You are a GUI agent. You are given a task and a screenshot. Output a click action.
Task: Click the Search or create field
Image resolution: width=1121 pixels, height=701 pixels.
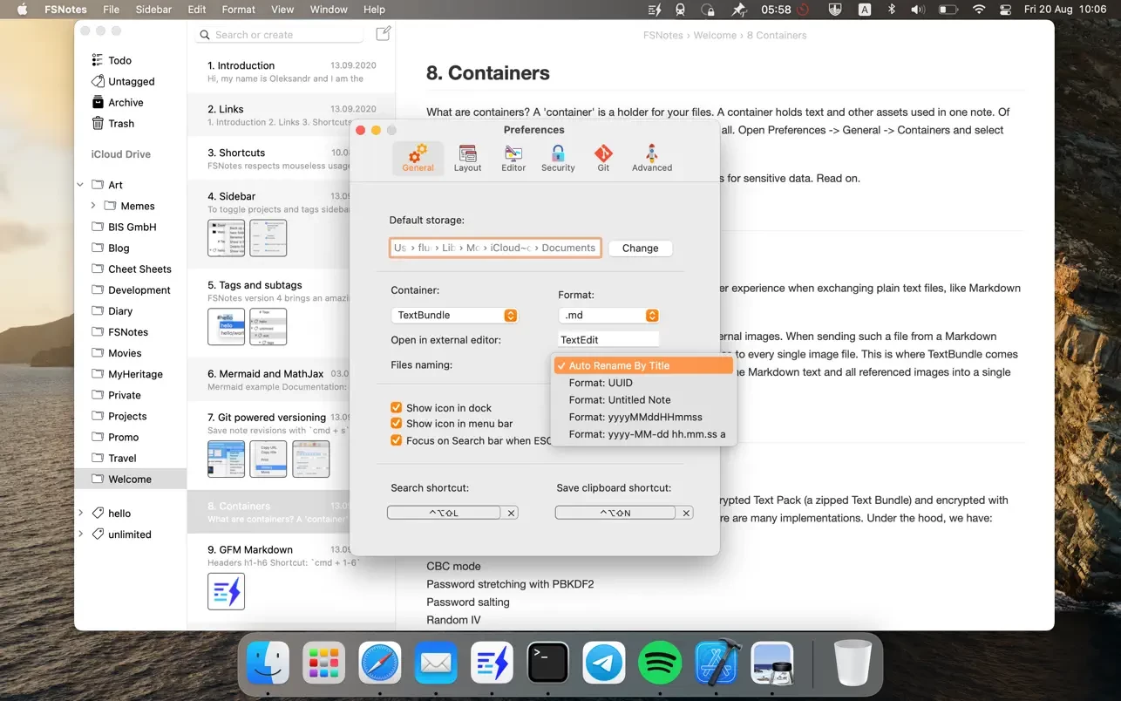[x=279, y=33]
